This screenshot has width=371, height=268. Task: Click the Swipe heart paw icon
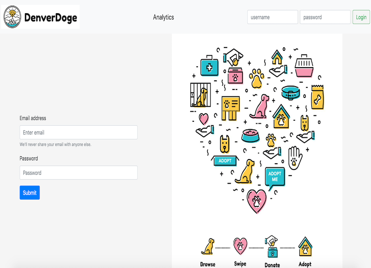[x=240, y=245]
